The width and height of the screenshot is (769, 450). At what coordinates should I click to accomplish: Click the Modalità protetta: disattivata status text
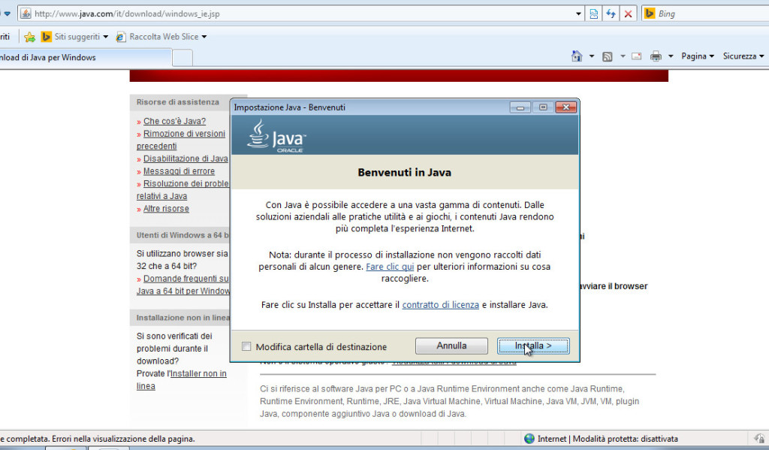coord(626,439)
